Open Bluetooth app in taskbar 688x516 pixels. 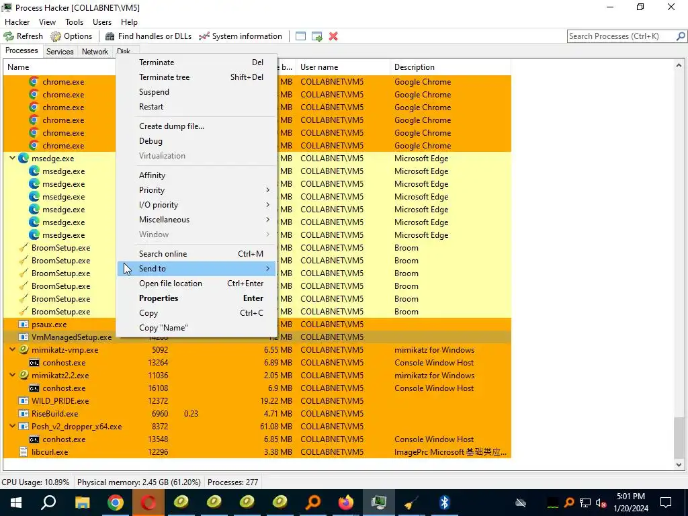tap(445, 503)
